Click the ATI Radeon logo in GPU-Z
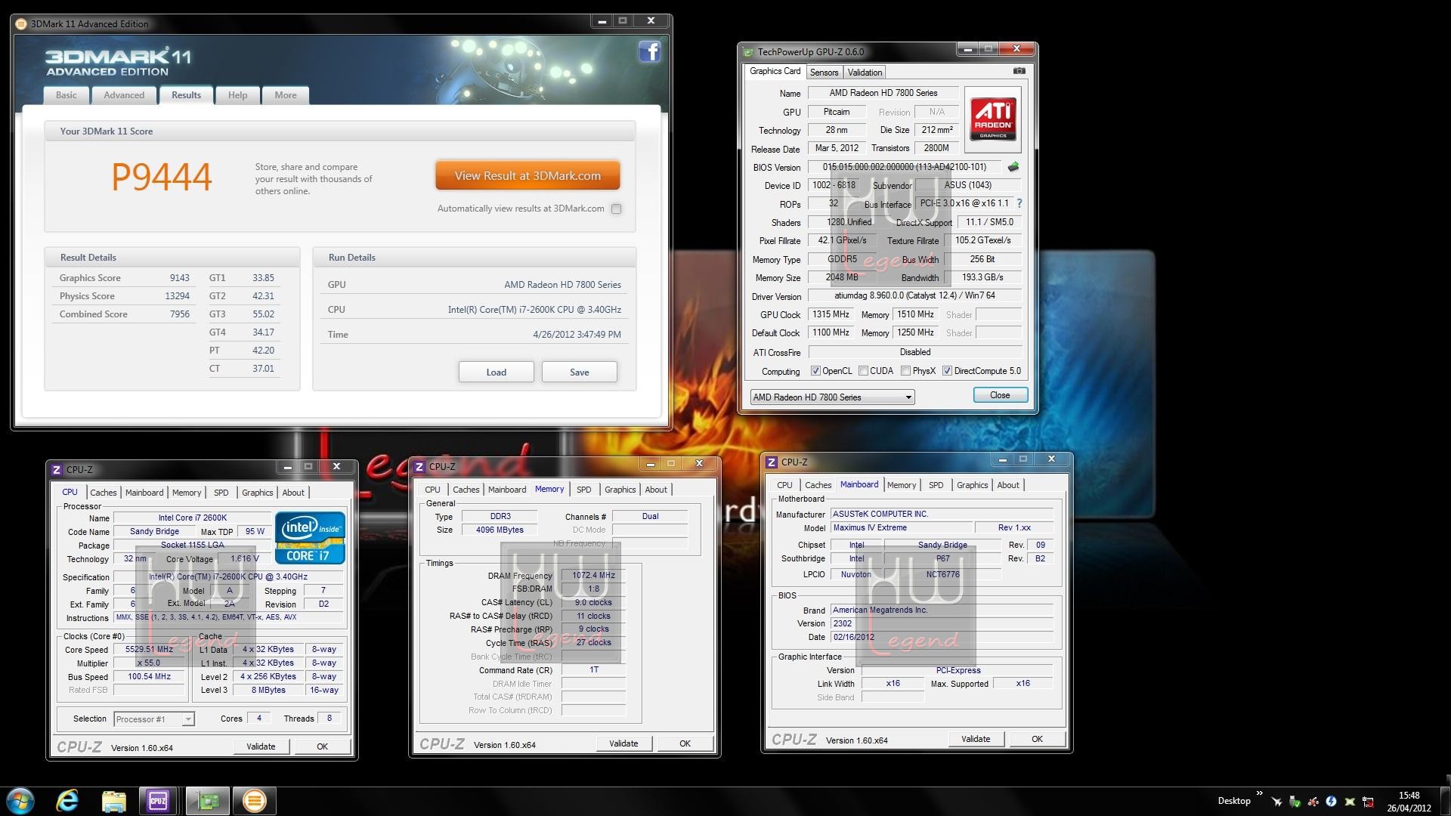The width and height of the screenshot is (1451, 816). pos(992,119)
